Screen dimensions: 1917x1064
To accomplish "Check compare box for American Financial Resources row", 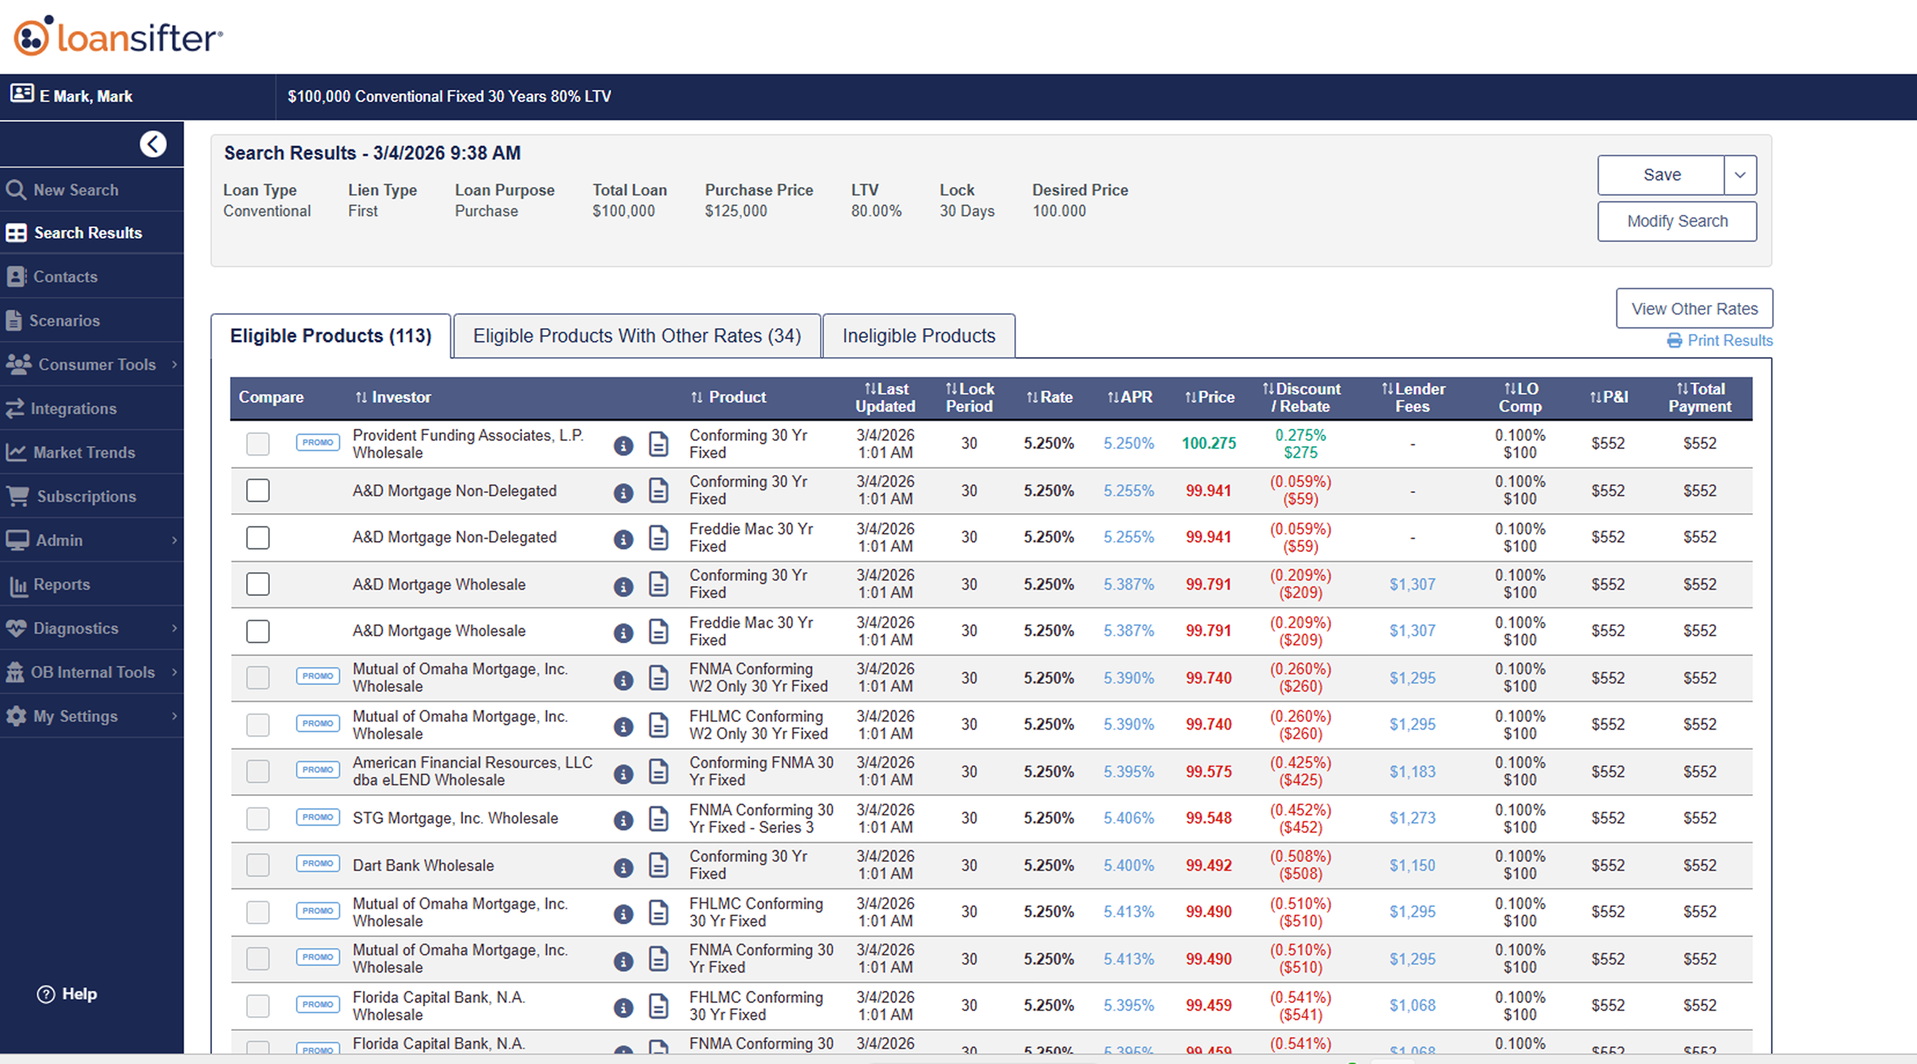I will coord(257,771).
